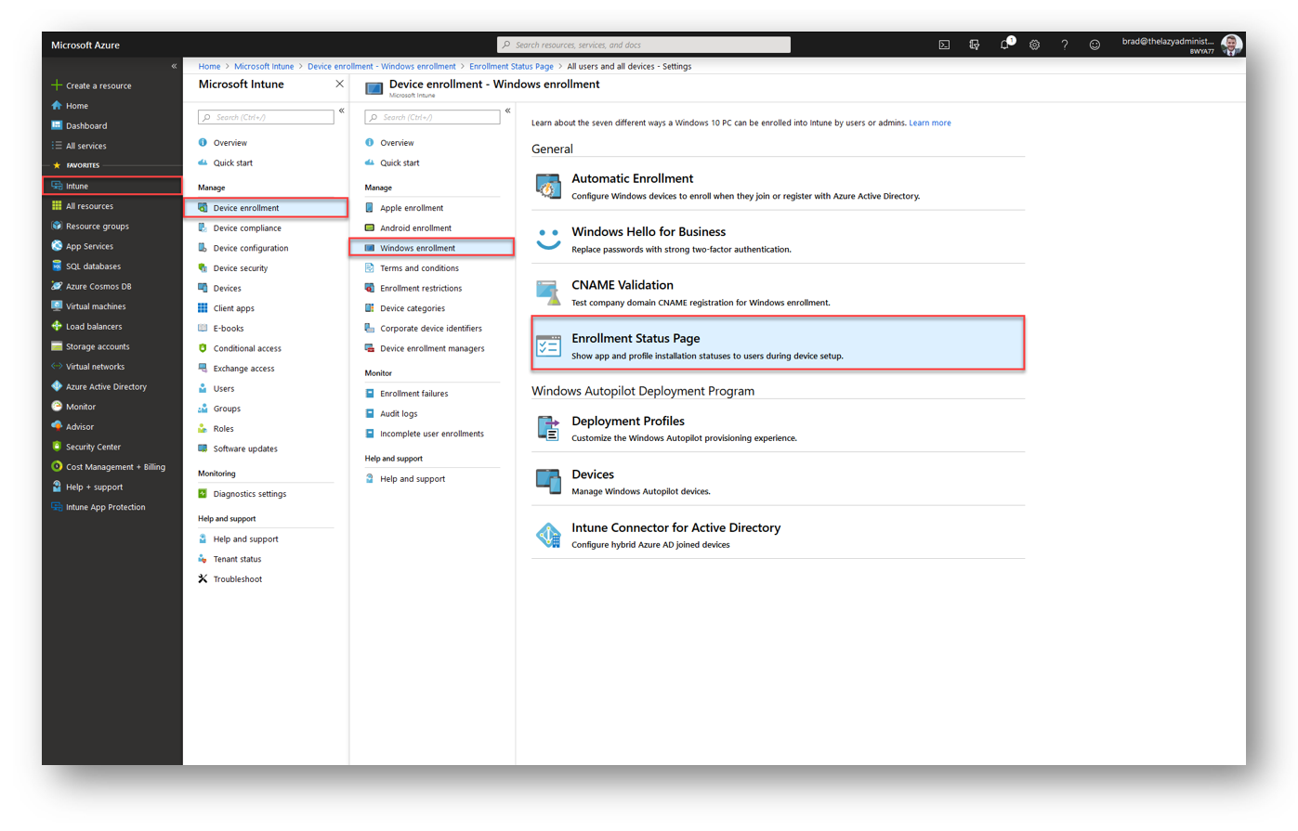Click the Create a resource plus icon
Screen dimensions: 1298x831
57,85
